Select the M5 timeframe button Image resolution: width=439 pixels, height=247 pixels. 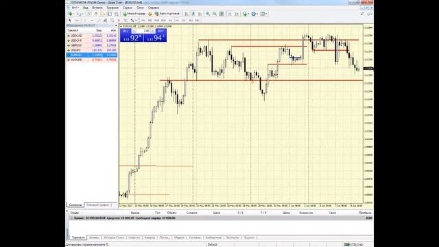click(x=150, y=21)
